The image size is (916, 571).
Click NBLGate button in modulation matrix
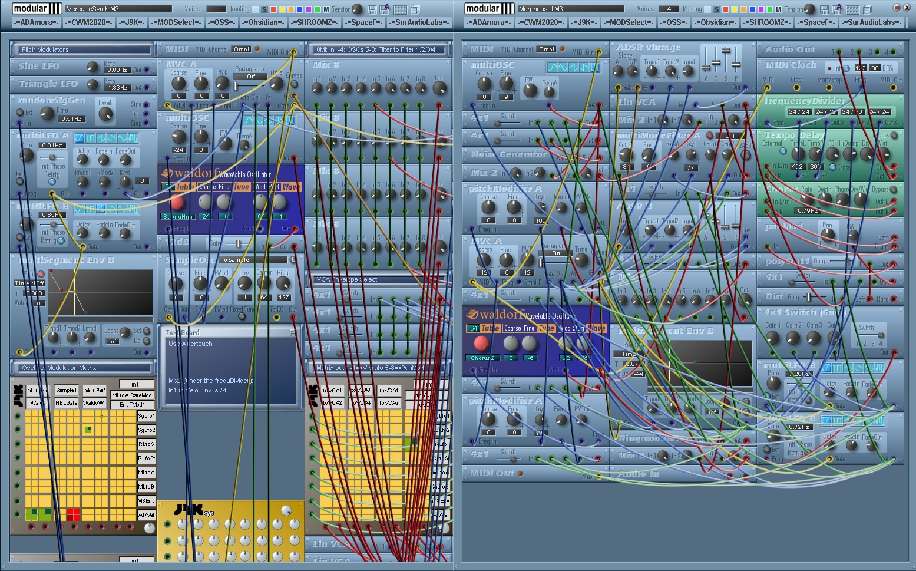coord(66,403)
